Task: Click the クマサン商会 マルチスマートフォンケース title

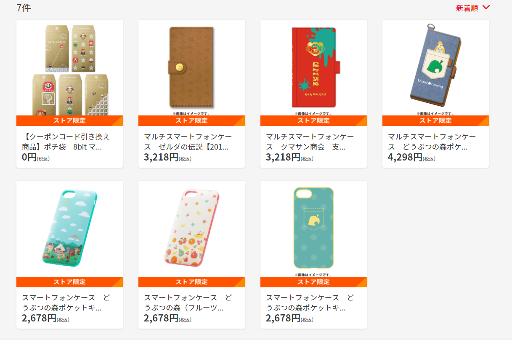Action: [x=310, y=142]
